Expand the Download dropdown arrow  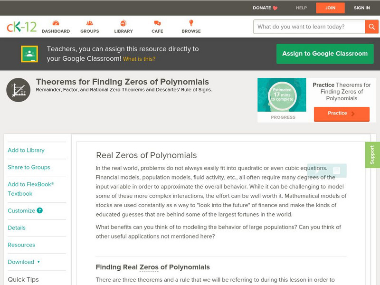pyautogui.click(x=38, y=262)
